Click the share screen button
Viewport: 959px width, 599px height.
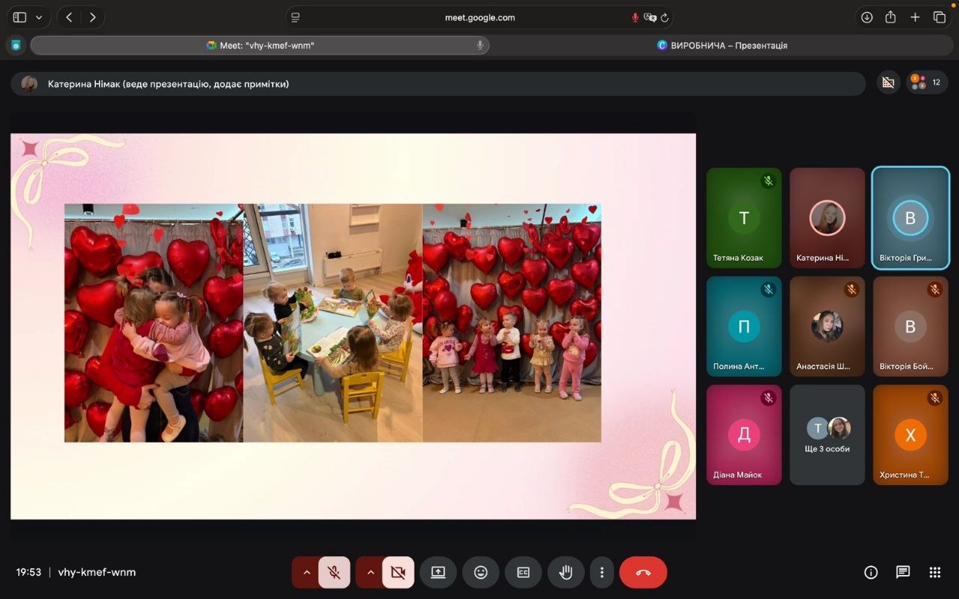tap(438, 572)
